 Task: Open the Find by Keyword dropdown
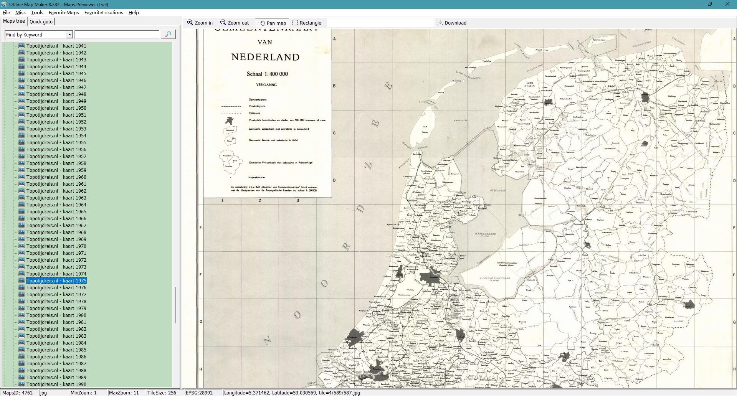69,35
